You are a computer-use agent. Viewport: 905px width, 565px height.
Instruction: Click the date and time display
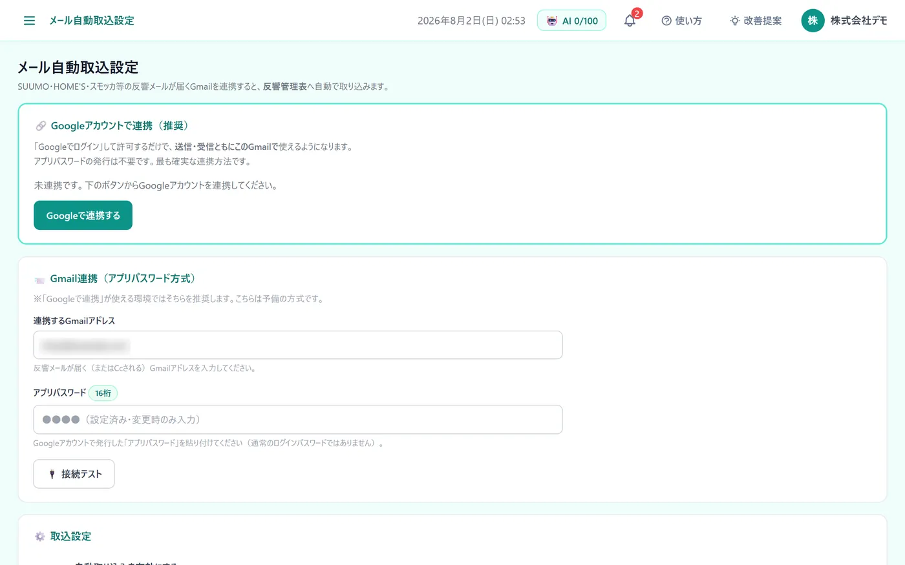[471, 21]
